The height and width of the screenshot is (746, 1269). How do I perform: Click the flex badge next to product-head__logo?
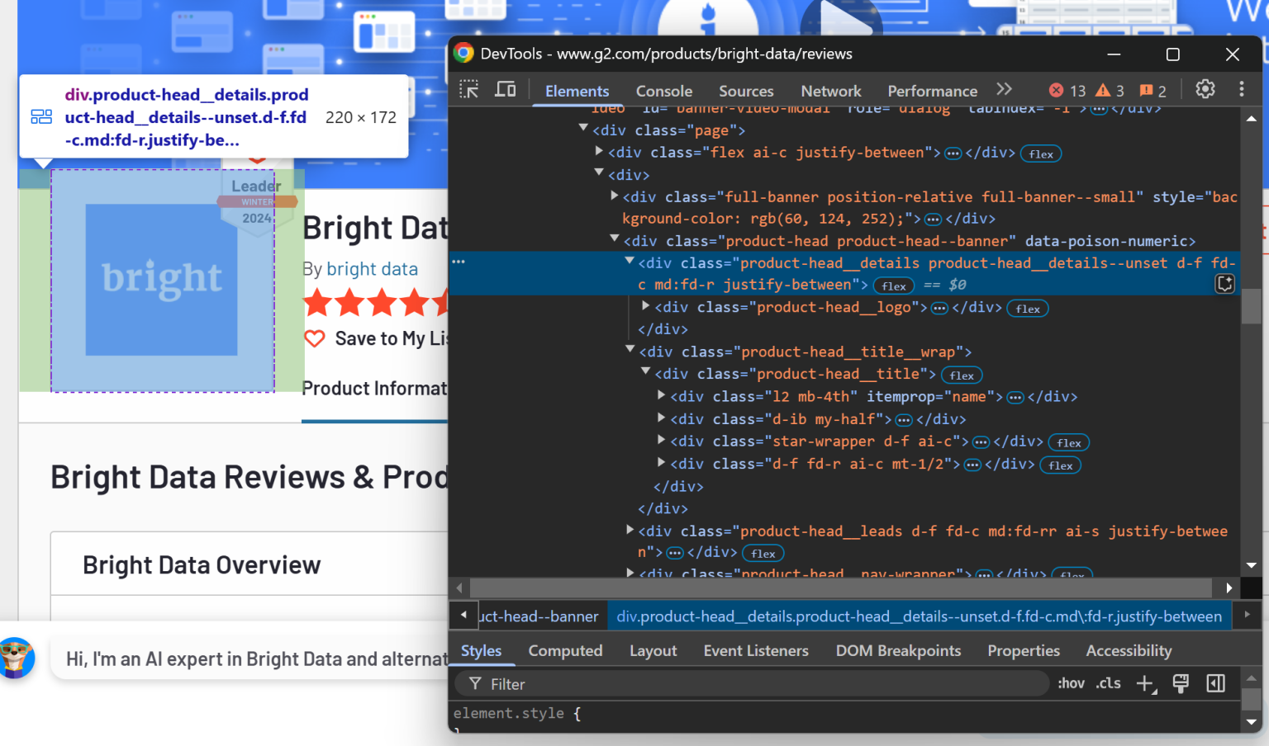pos(1028,309)
